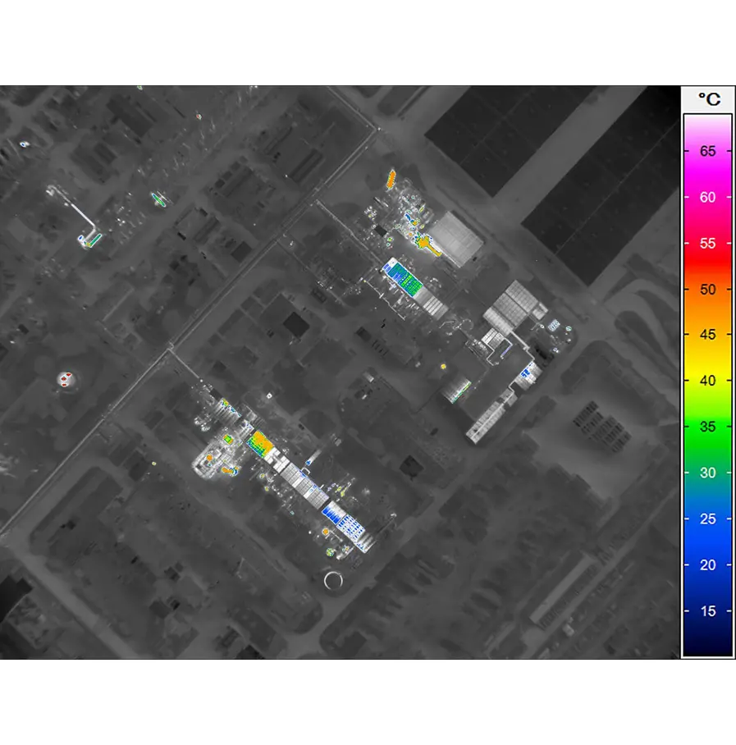Click the dark square building in center
This screenshot has height=745, width=736.
(296, 324)
